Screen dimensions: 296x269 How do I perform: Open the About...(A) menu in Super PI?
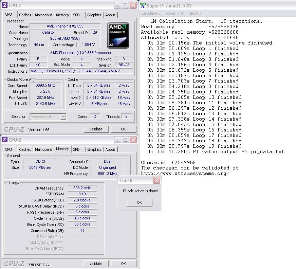[x=175, y=13]
